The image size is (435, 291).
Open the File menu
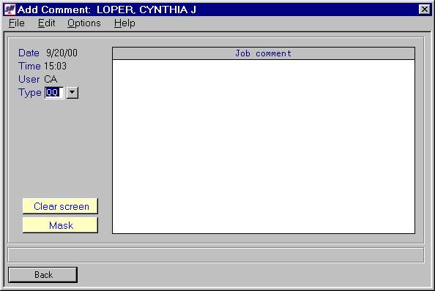pyautogui.click(x=17, y=23)
